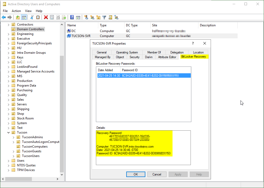The height and width of the screenshot is (188, 264).
Task: Click the Forward arrow toolbar icon
Action: (10, 17)
